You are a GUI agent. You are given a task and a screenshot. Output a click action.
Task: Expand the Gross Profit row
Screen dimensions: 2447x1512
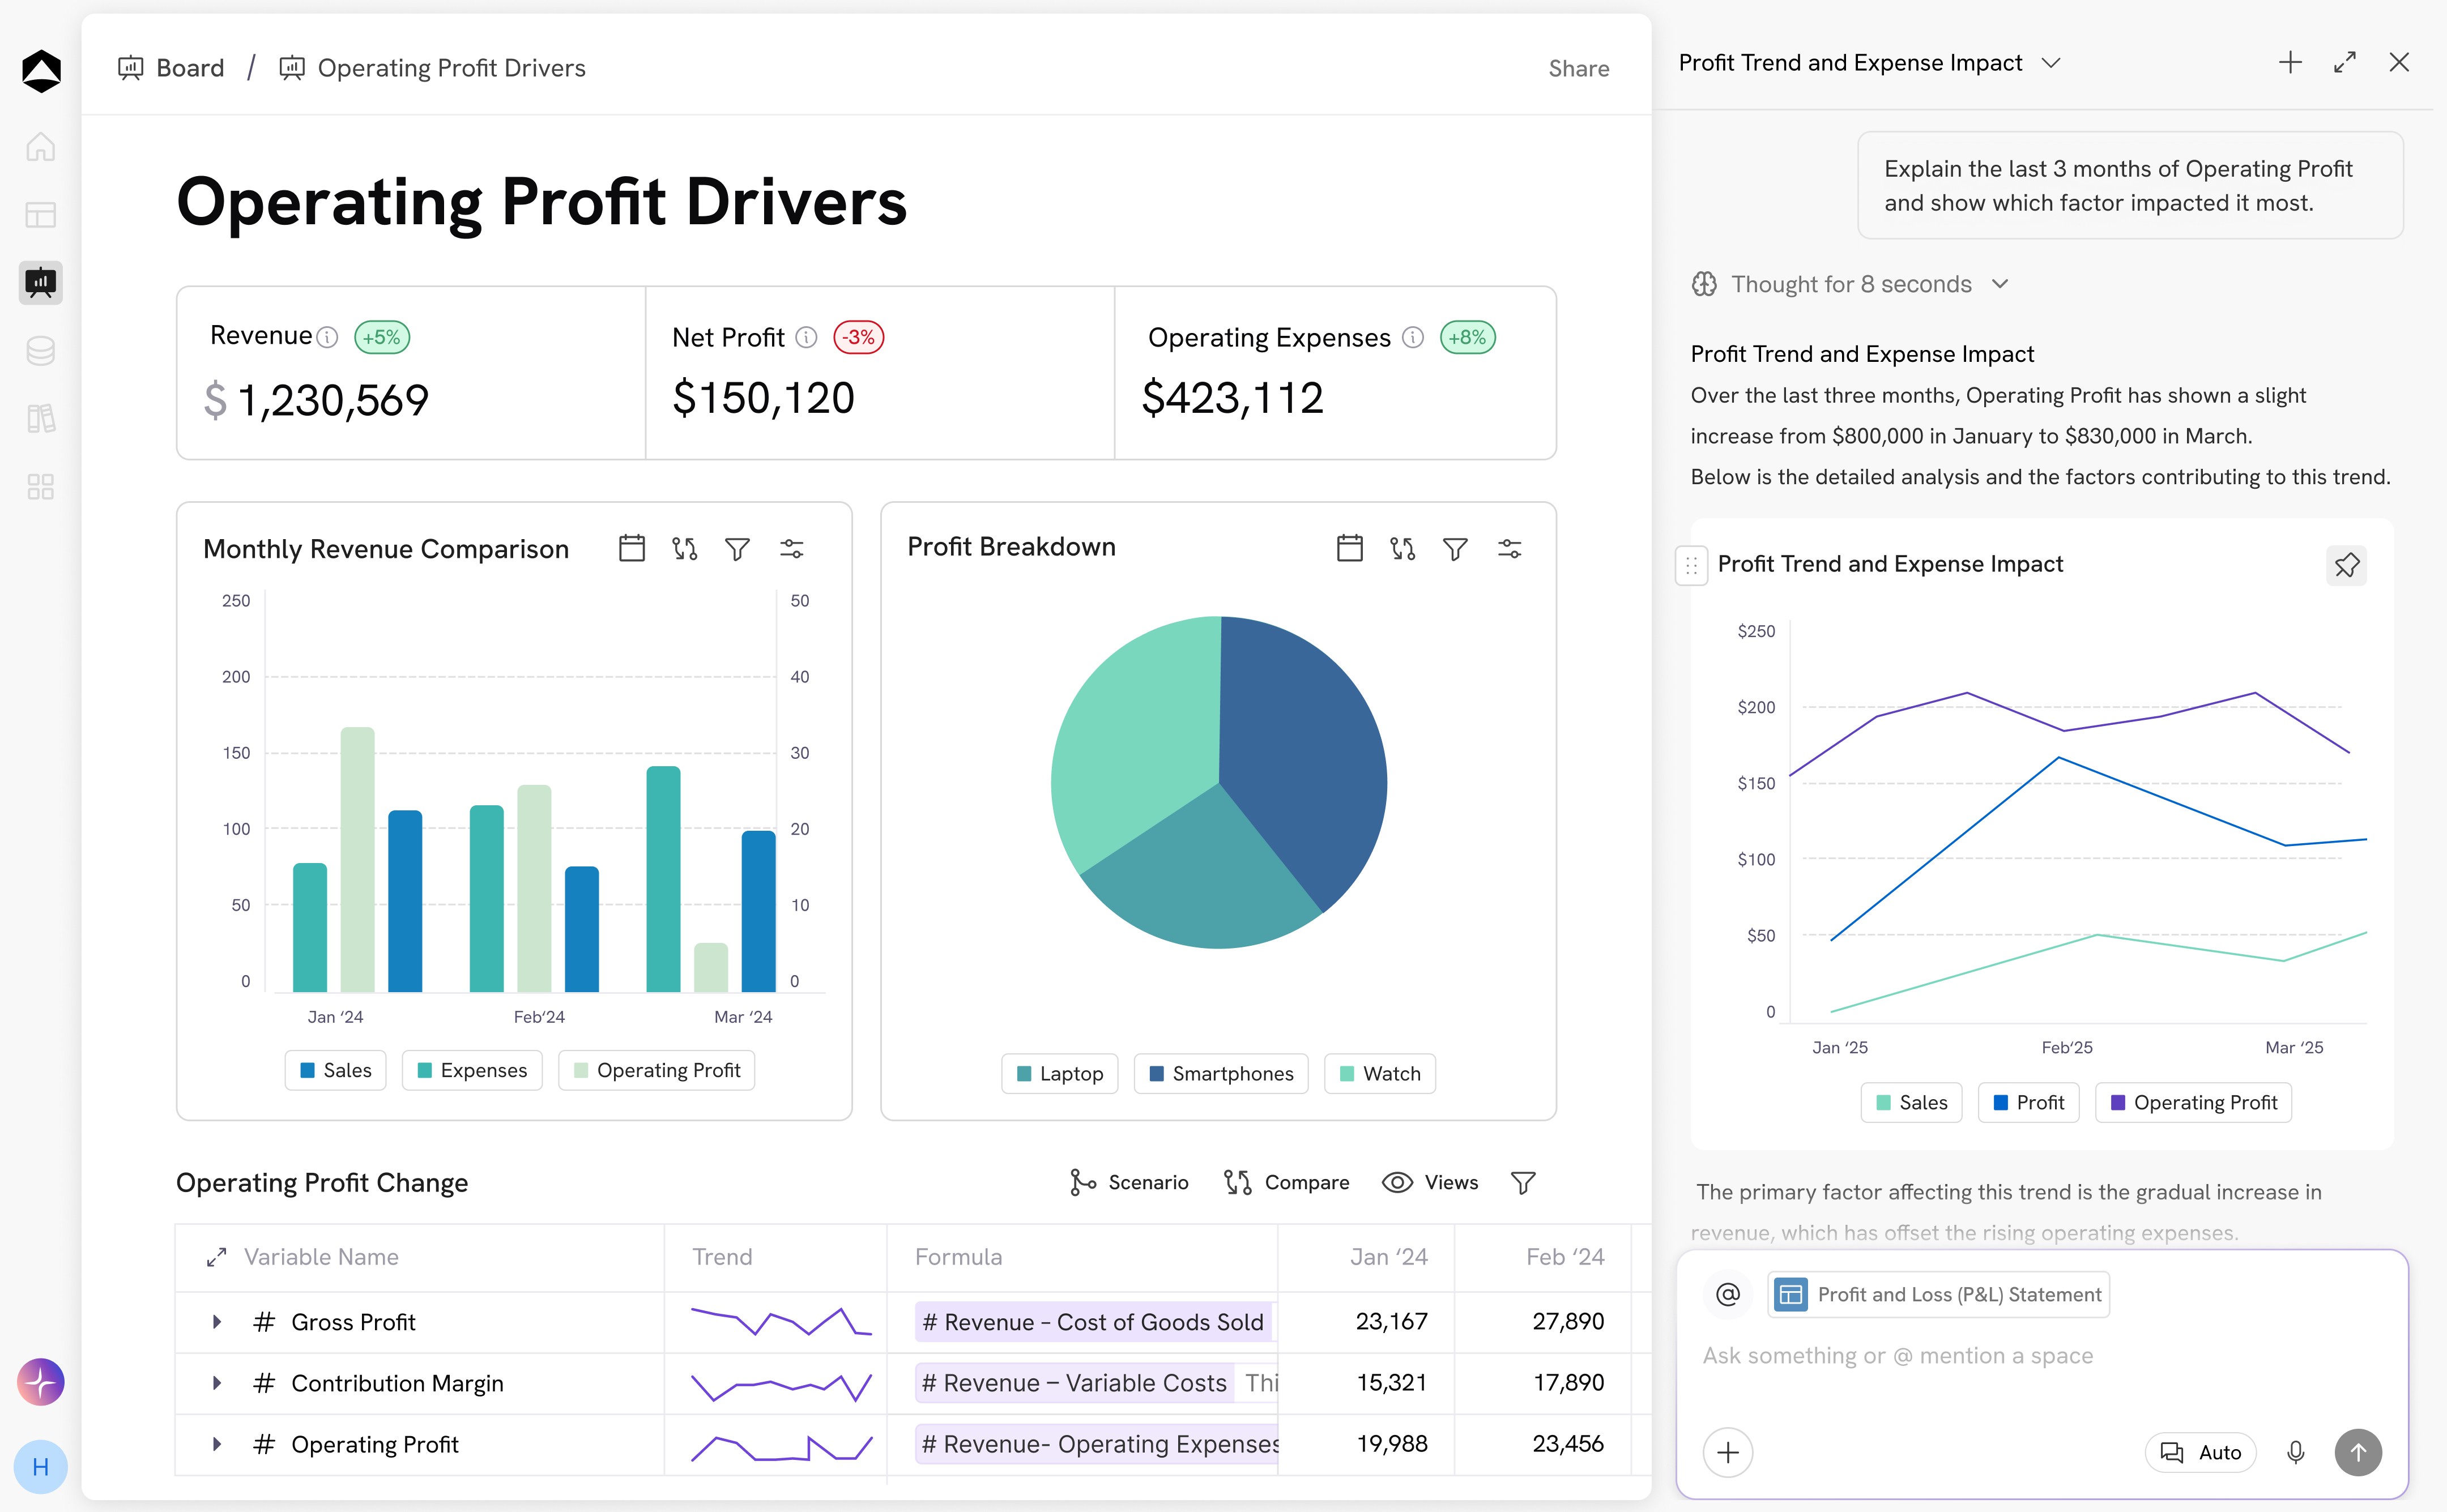point(216,1322)
